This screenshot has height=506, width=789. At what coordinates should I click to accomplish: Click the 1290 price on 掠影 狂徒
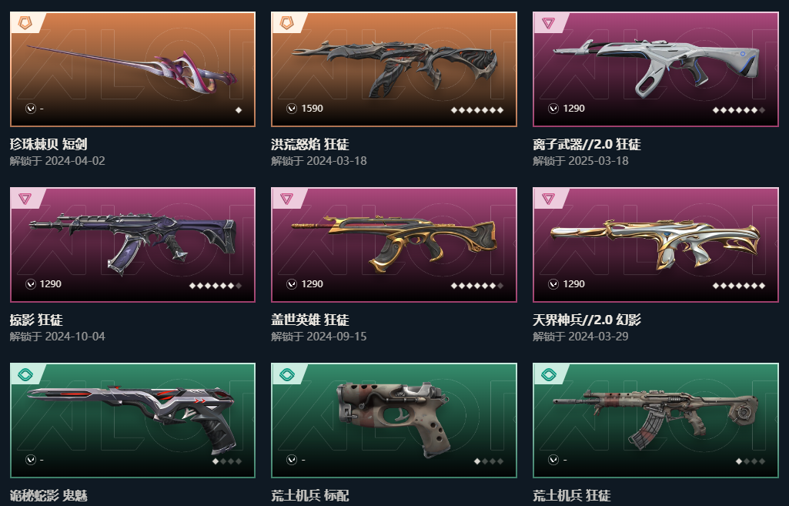click(x=50, y=284)
